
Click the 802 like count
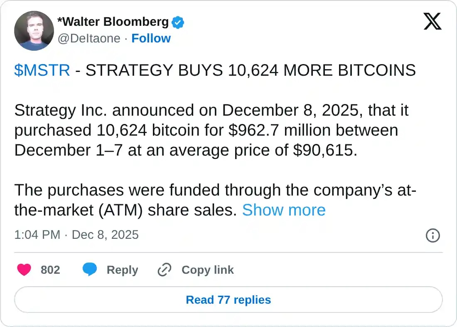pos(51,270)
